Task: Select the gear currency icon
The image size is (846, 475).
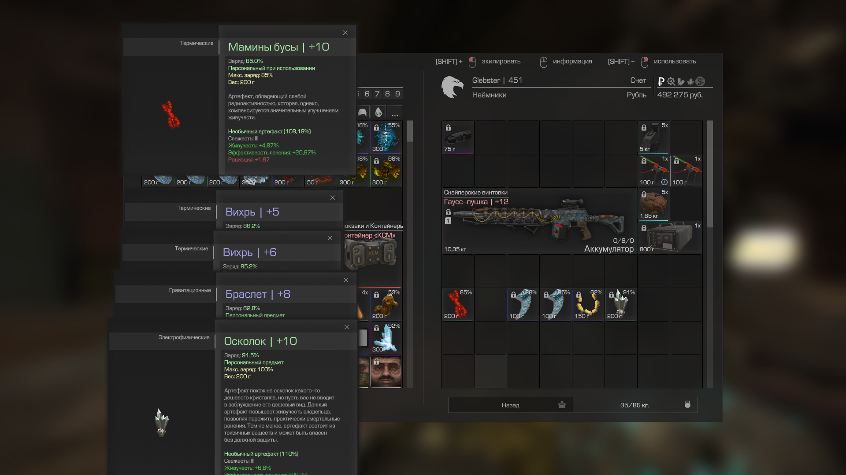Action: pos(671,81)
